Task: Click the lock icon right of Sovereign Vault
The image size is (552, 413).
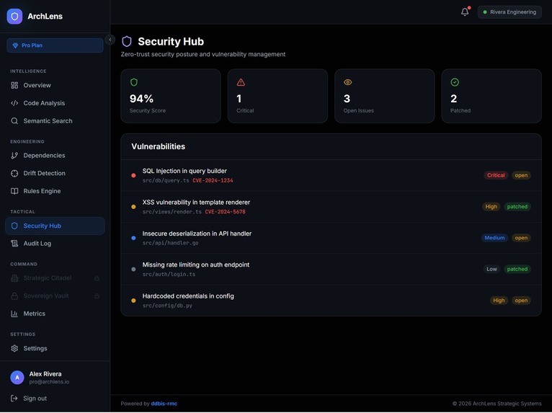Action: pos(97,296)
